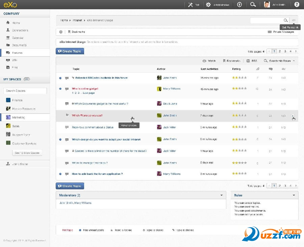Go to Home in Company sidebar
The width and height of the screenshot is (304, 247).
click(16, 23)
